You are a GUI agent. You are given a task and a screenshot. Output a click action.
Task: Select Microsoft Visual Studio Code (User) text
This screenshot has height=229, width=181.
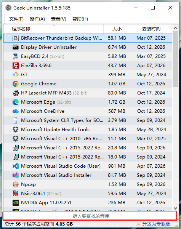[61, 166]
